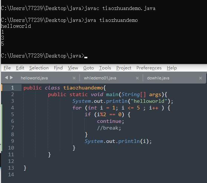Open the Find menu
The height and width of the screenshot is (183, 207).
coord(58,68)
